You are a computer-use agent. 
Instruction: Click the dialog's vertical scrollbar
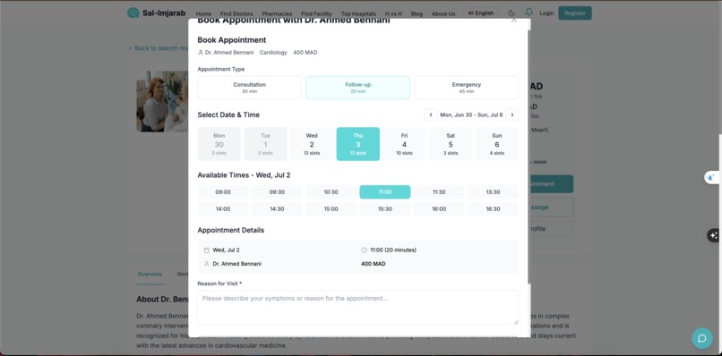[x=529, y=157]
